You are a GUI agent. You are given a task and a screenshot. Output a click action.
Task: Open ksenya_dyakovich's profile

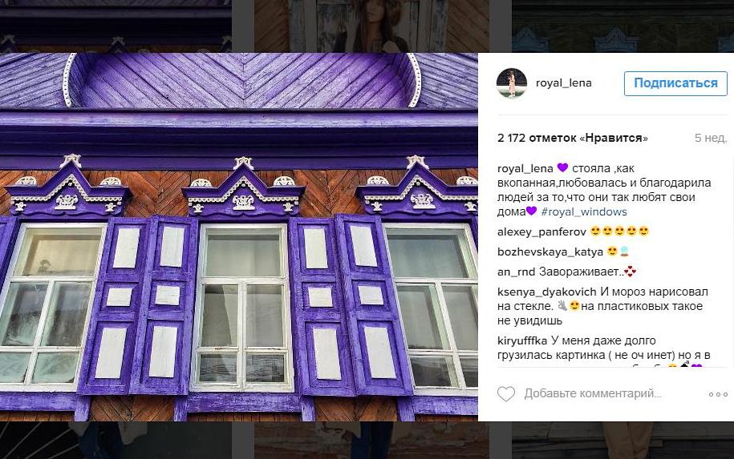(547, 292)
